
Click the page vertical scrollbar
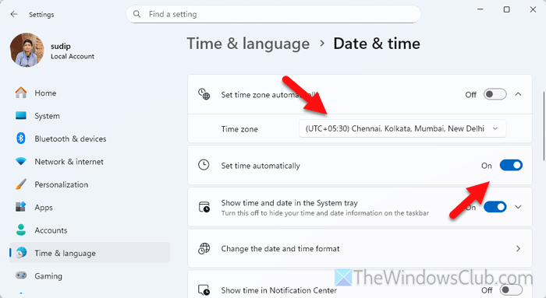click(x=543, y=125)
